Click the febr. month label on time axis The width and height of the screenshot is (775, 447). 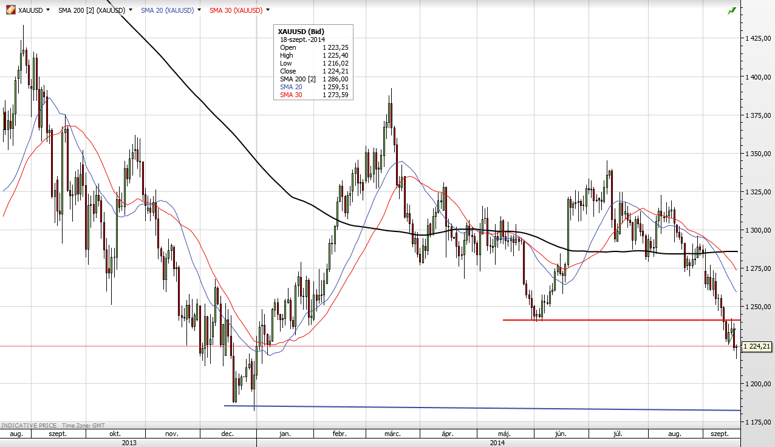tap(339, 434)
